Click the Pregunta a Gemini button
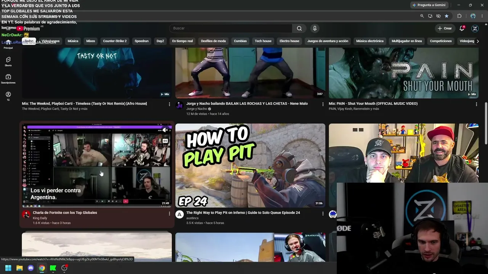 (x=429, y=5)
